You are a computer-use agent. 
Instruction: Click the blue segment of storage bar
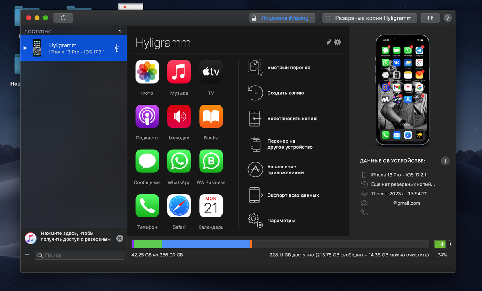(x=206, y=244)
